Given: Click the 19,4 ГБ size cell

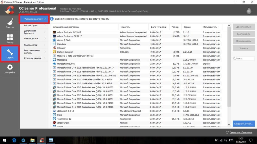Looking at the screenshot, I should (176, 56).
